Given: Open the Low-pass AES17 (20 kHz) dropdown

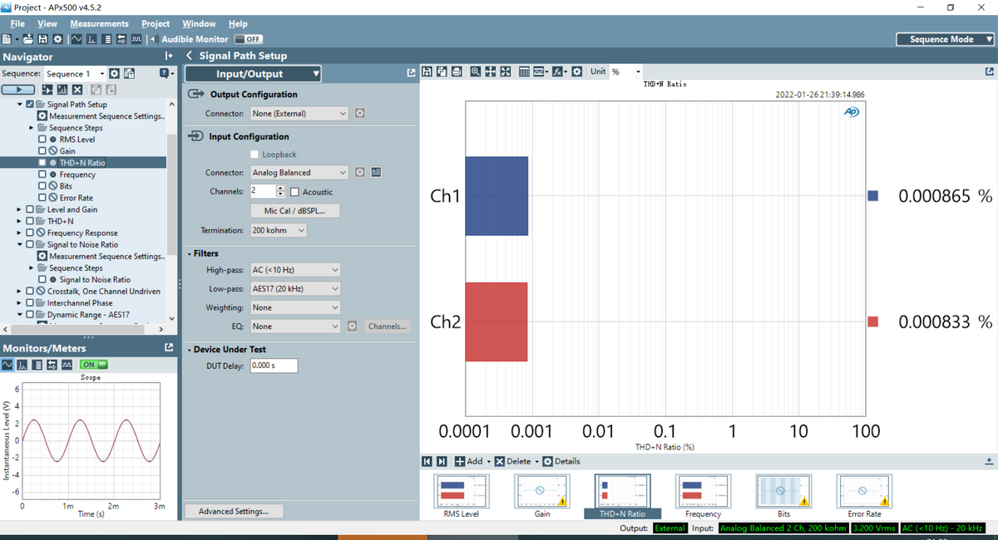Looking at the screenshot, I should [295, 288].
